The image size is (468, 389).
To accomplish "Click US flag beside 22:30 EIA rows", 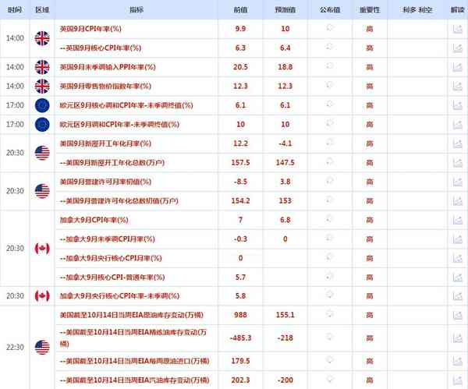I will (x=42, y=347).
